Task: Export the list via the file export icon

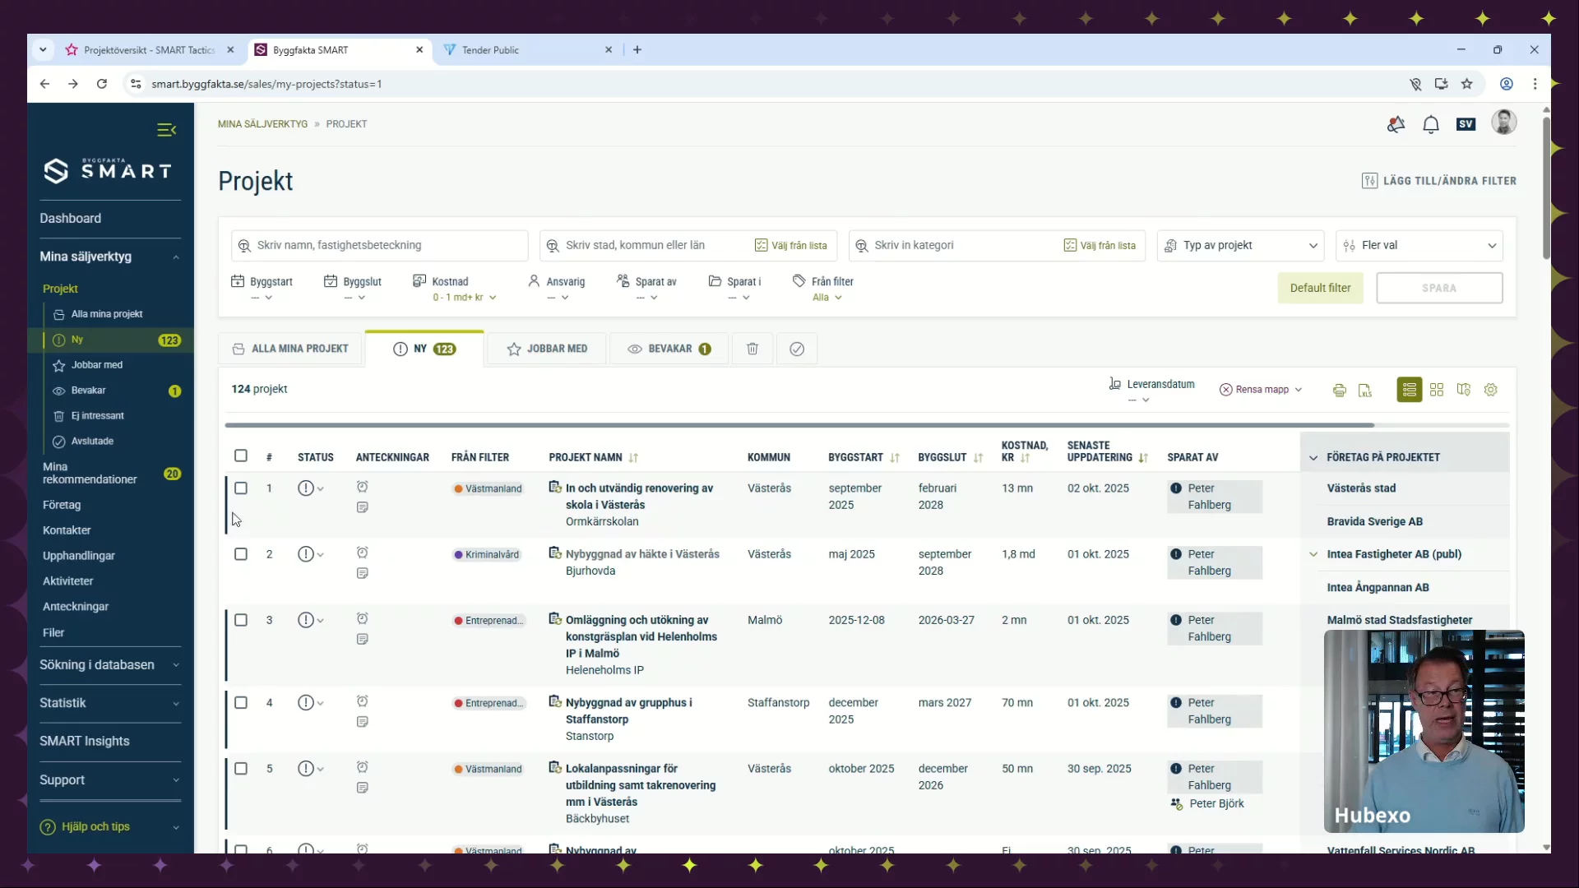Action: coord(1365,391)
